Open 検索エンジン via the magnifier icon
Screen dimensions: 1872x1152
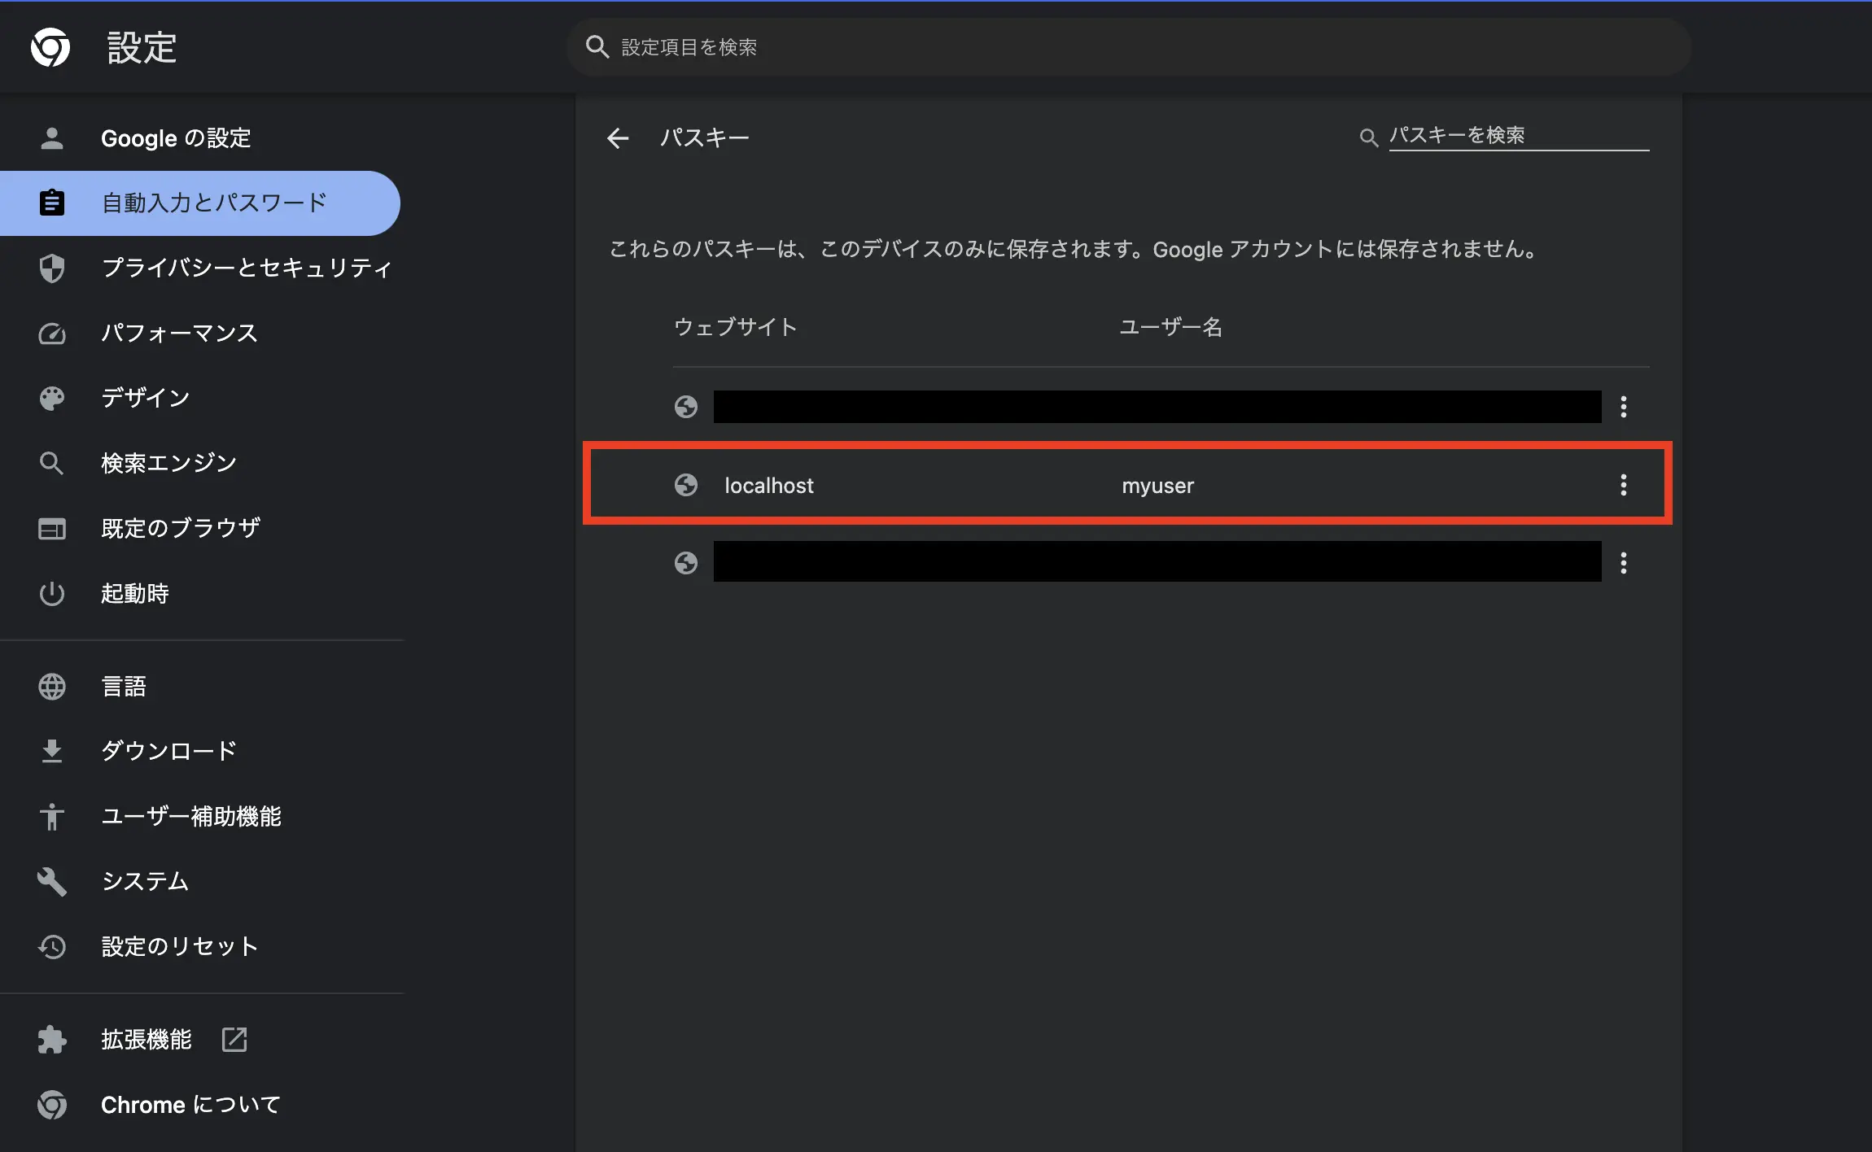click(52, 462)
